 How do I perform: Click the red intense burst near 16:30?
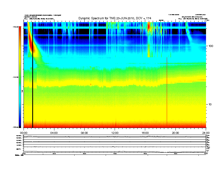[x=149, y=27]
